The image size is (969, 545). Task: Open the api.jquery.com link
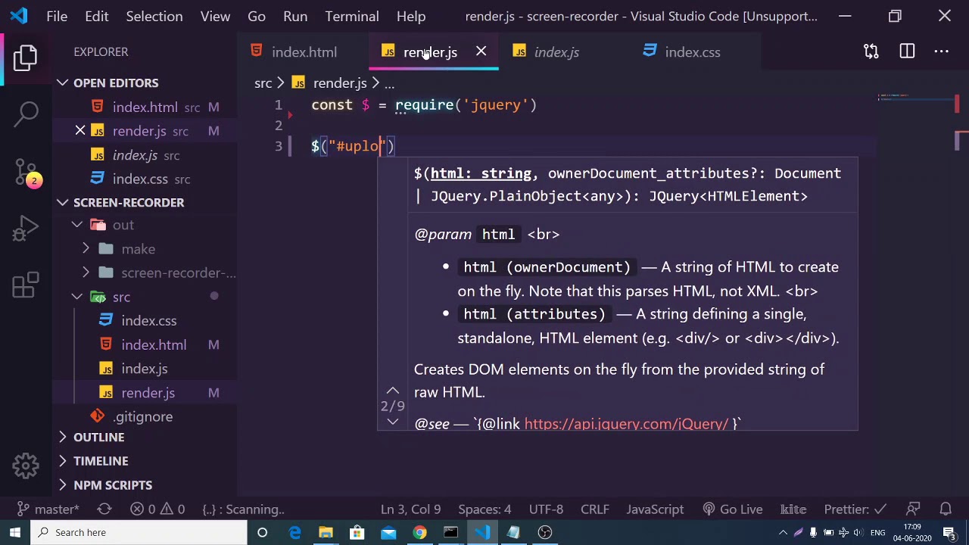[x=626, y=424]
